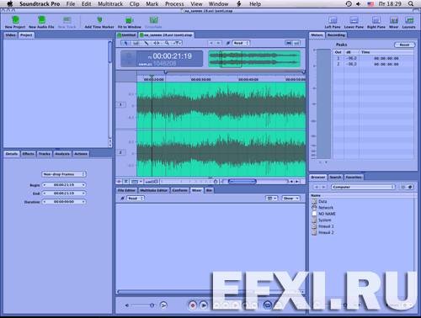The width and height of the screenshot is (421, 318).
Task: Switch to the Search tab
Action: pyautogui.click(x=335, y=178)
